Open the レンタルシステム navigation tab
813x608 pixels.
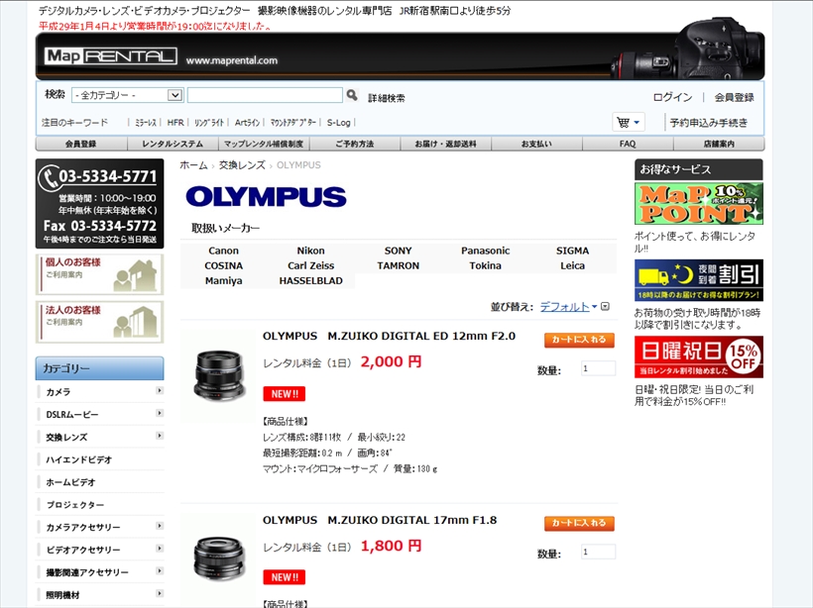tap(173, 144)
